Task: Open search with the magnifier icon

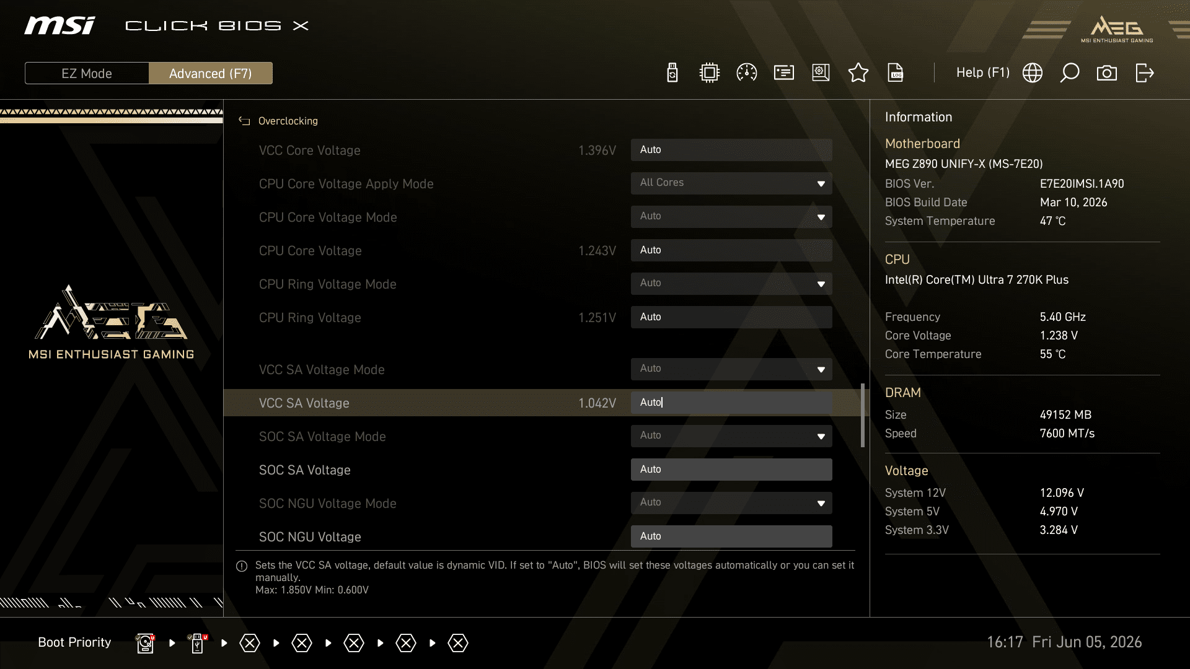Action: 1070,73
